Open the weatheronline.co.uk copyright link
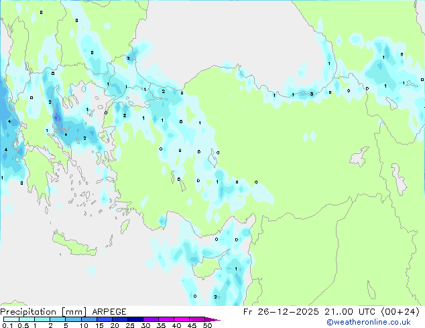Screen dimensions: 425x328 click(x=368, y=322)
